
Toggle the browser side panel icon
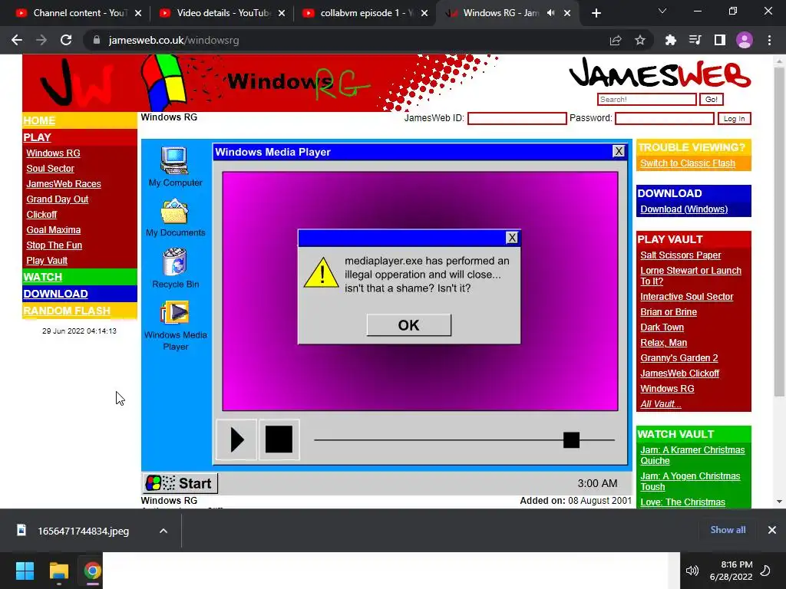coord(720,40)
